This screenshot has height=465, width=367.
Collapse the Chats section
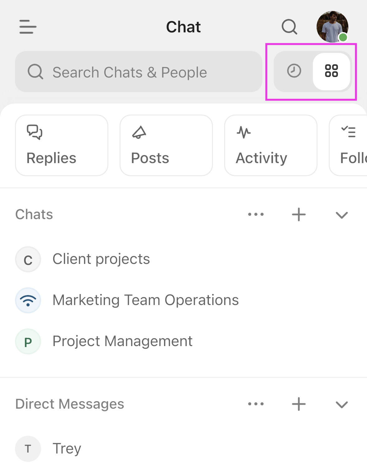pyautogui.click(x=341, y=215)
